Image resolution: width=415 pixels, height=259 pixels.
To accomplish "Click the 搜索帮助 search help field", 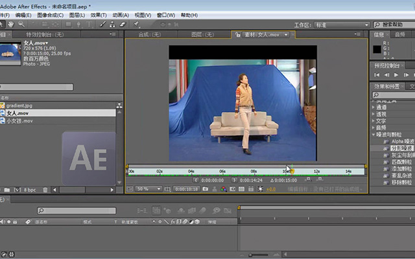I will click(x=394, y=25).
